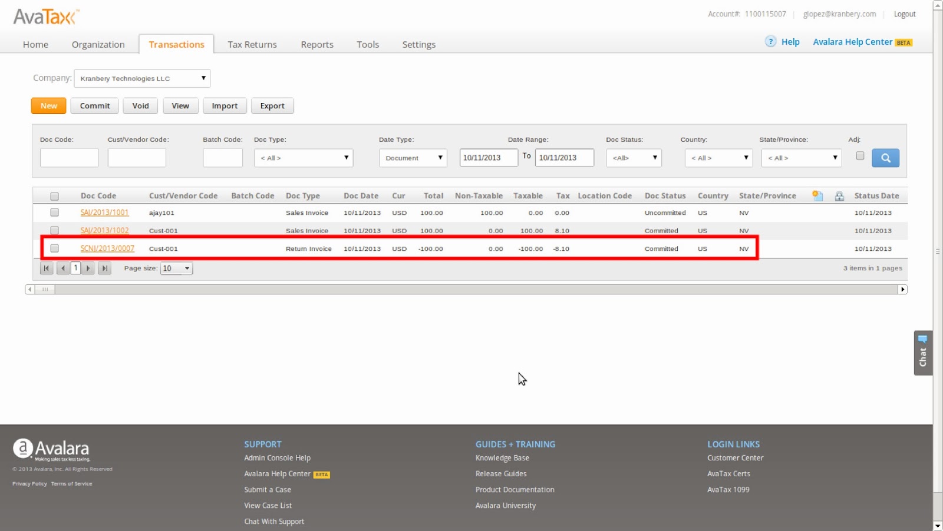
Task: Click the page number box
Action: 75,268
